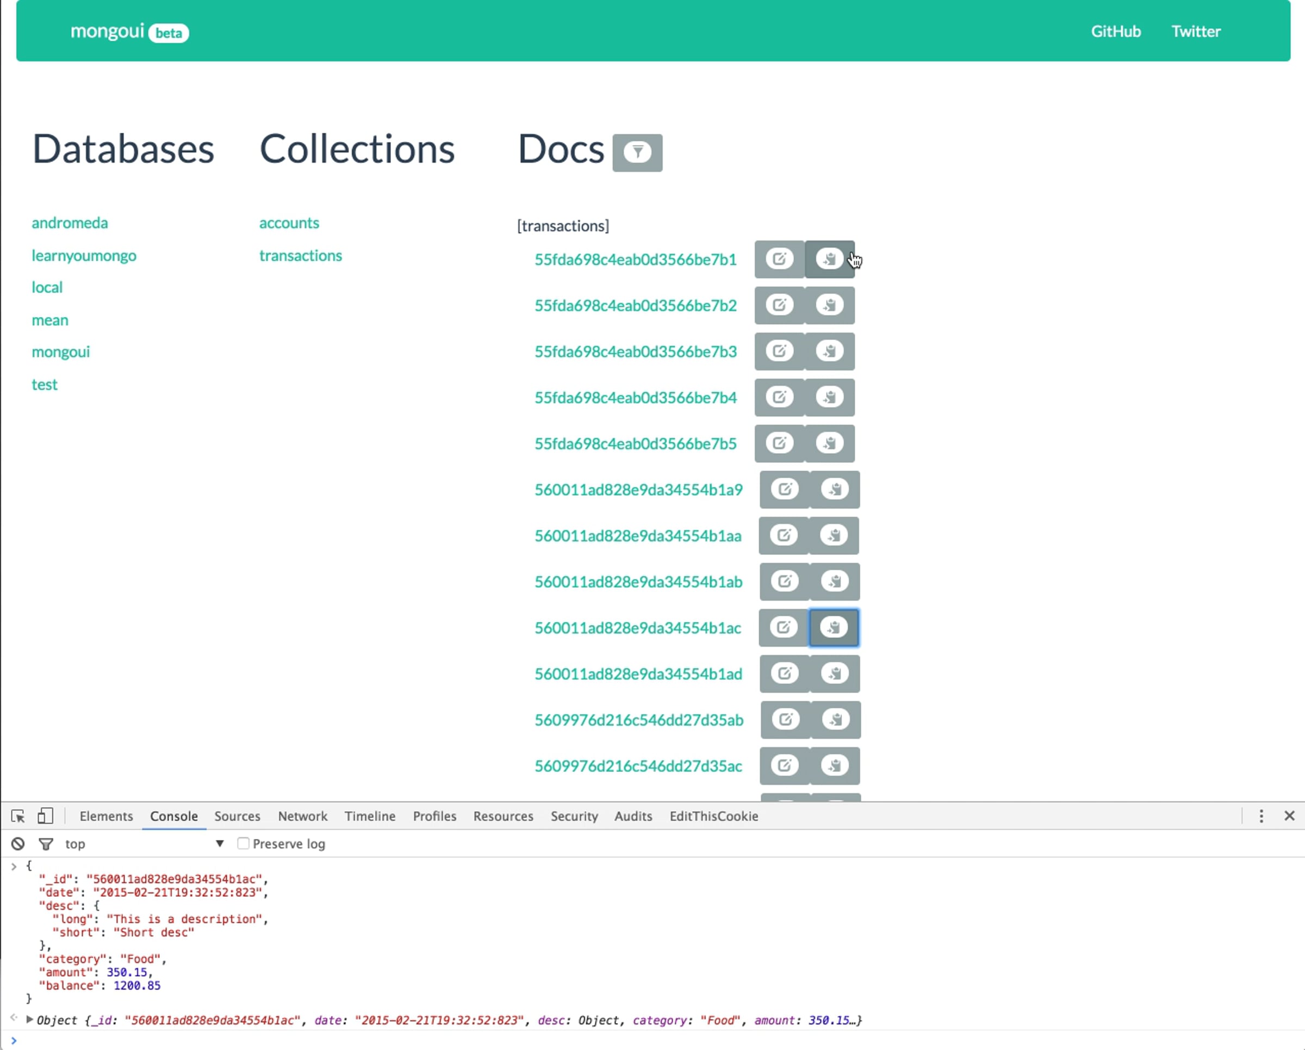Switch to the Security tab

574,816
